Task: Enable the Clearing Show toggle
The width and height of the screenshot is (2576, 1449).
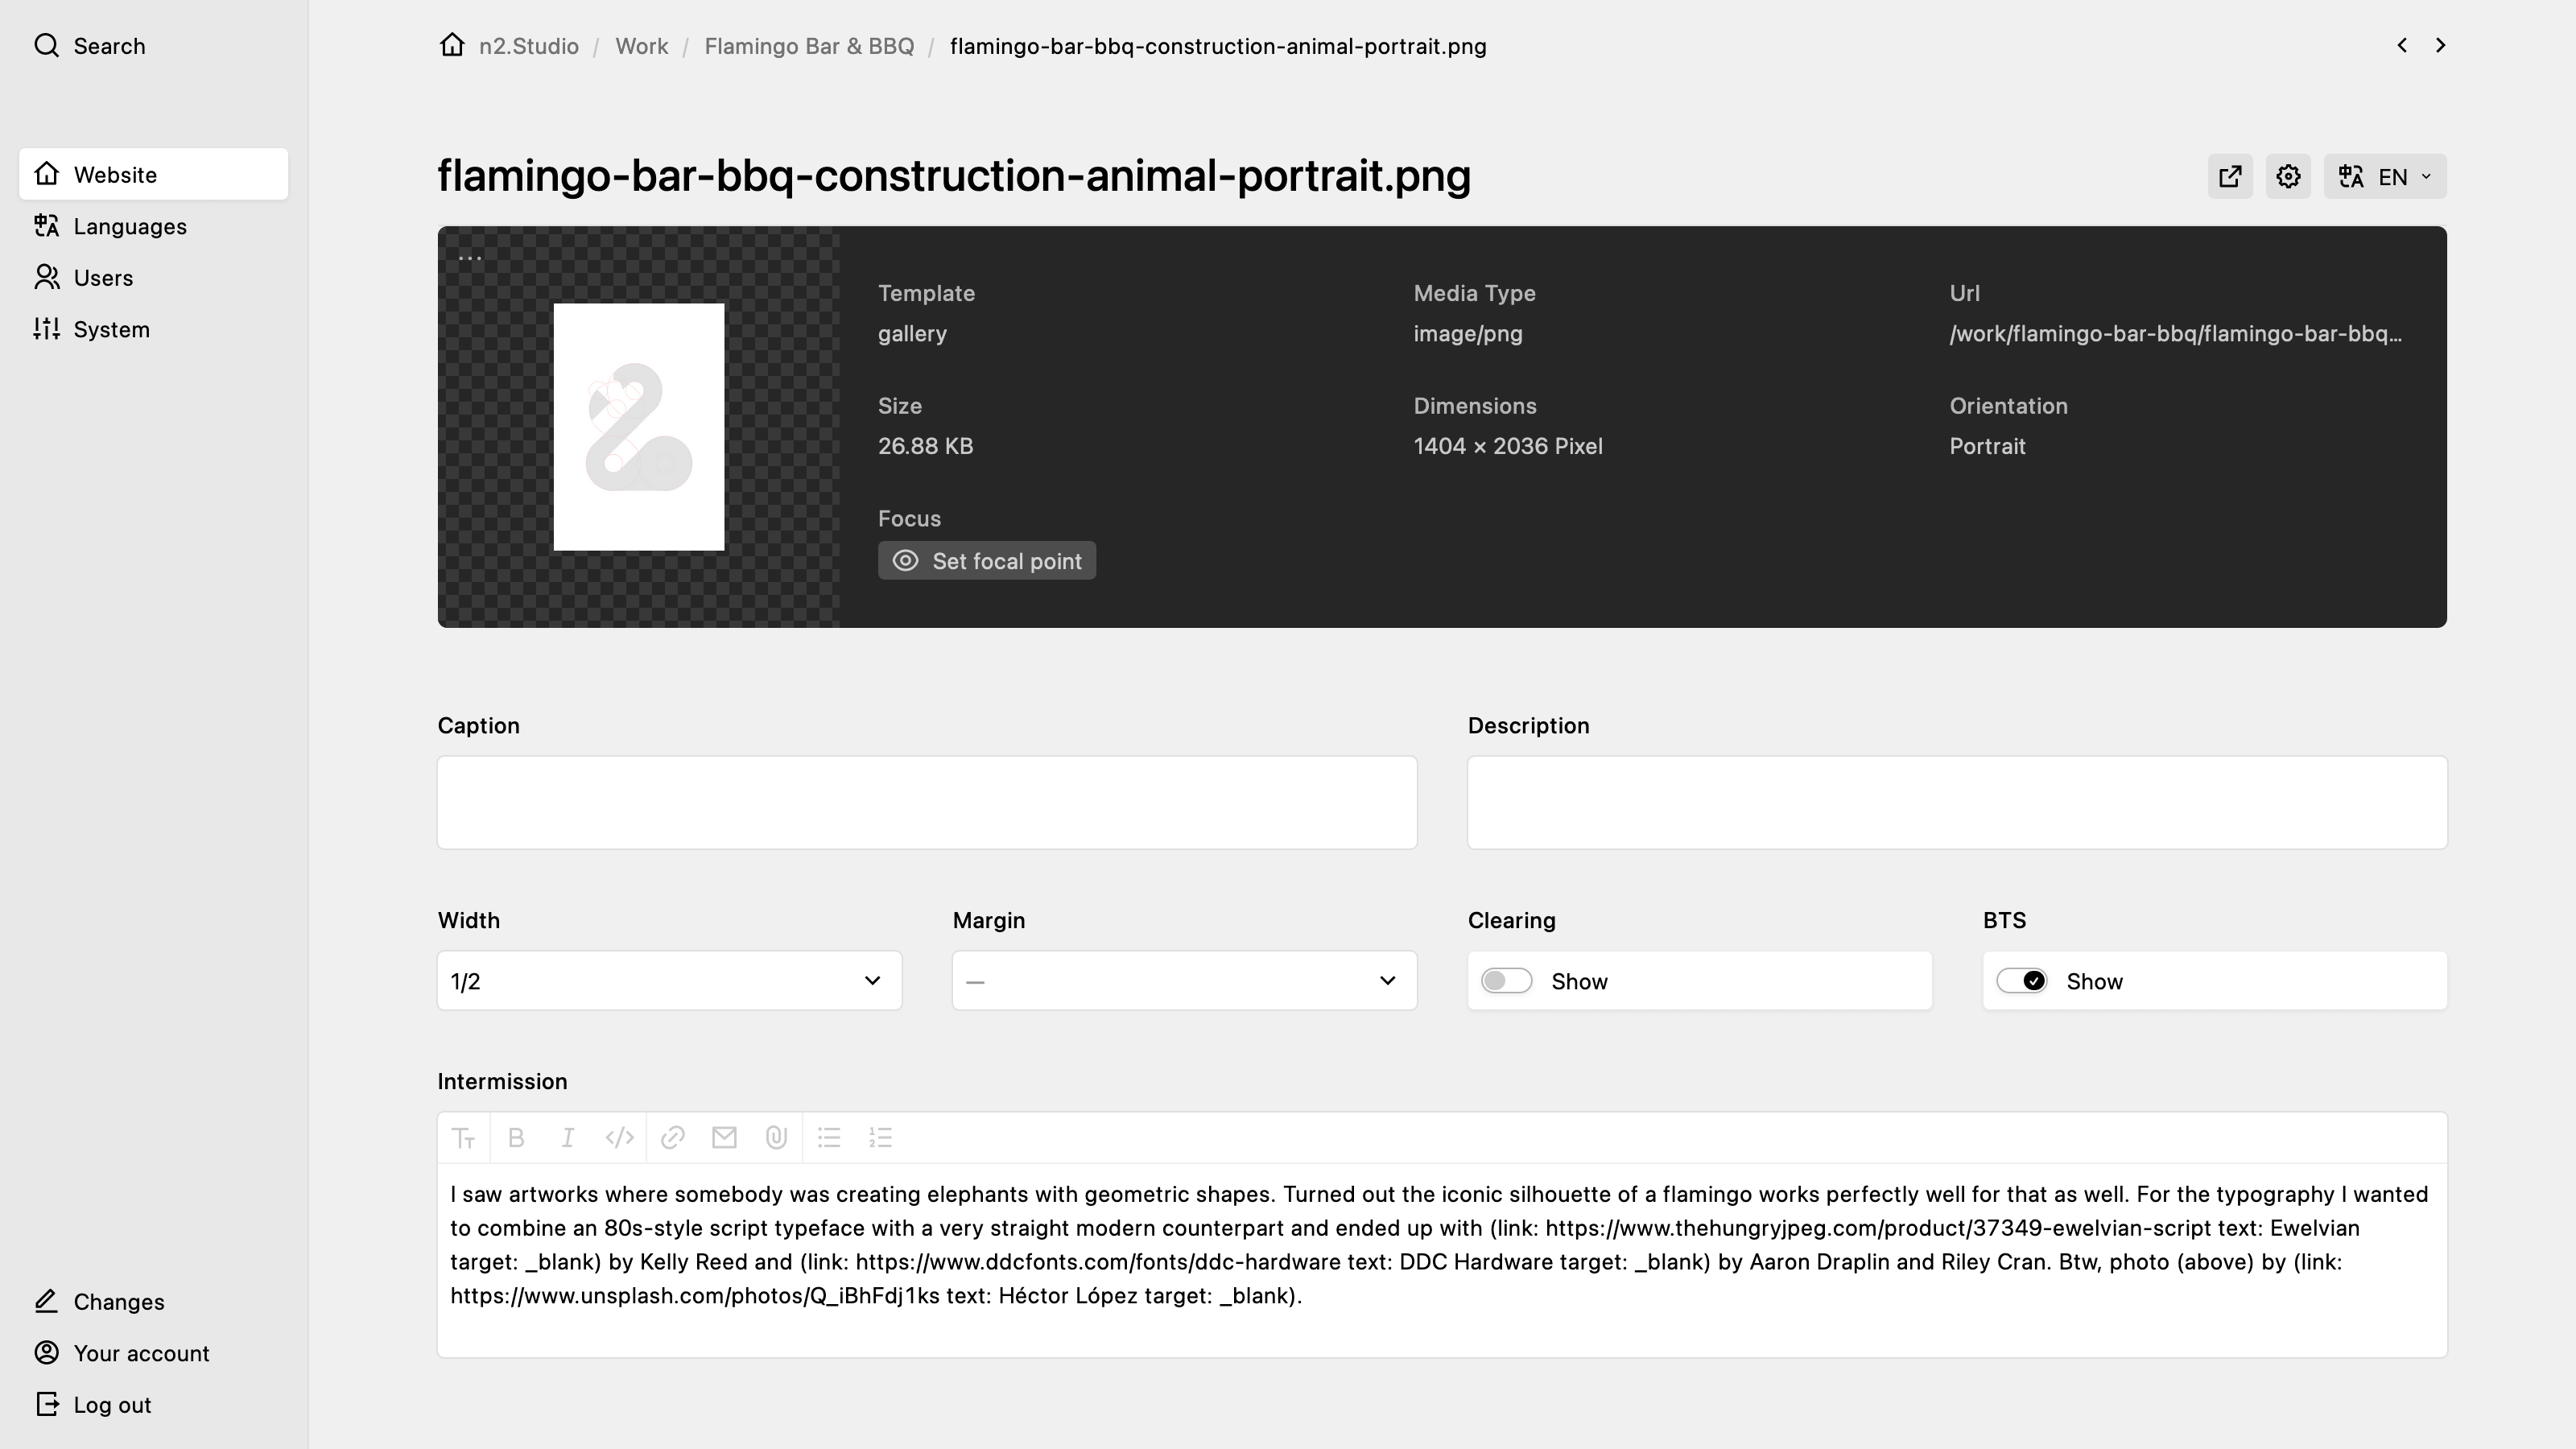Action: click(1506, 981)
